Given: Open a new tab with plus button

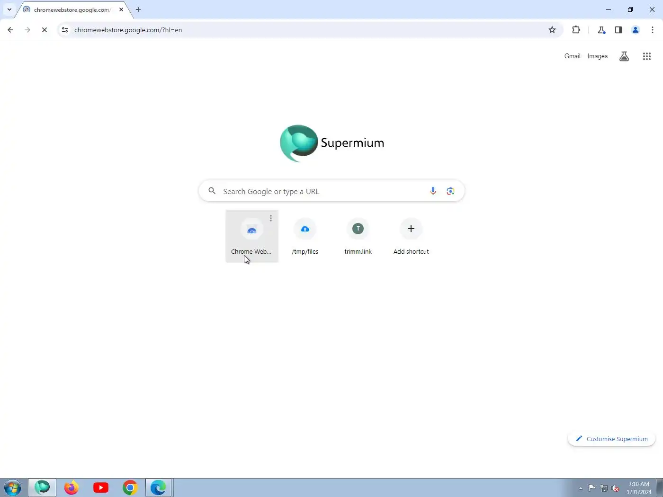Looking at the screenshot, I should [x=138, y=9].
